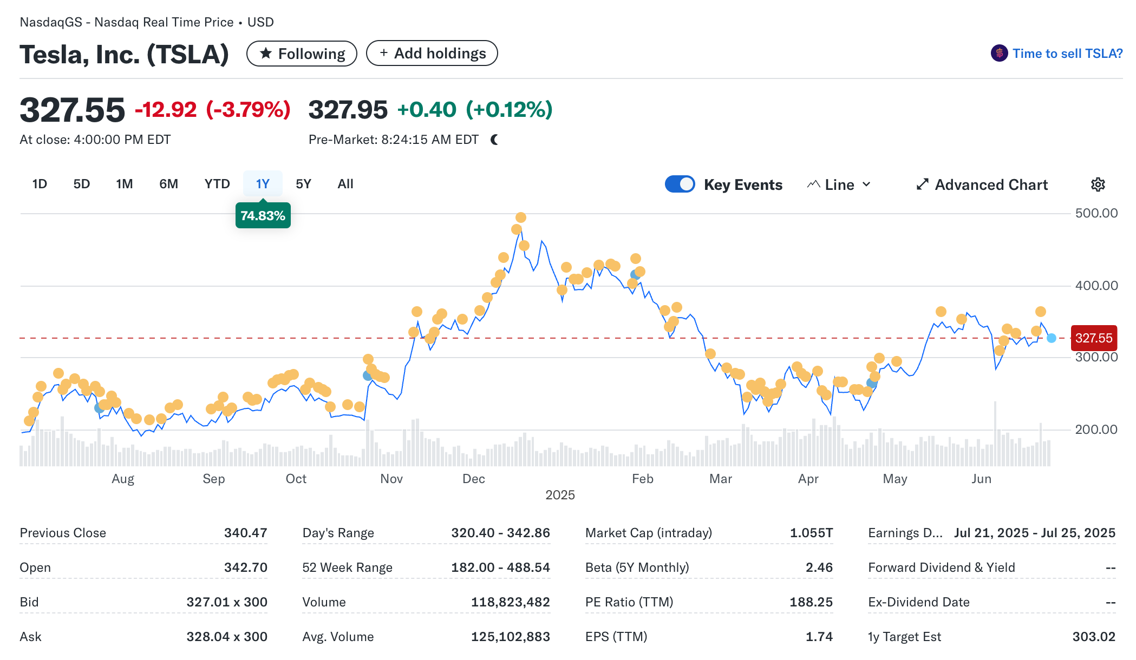The width and height of the screenshot is (1136, 660).
Task: Click the plus icon on Add holdings
Action: tap(384, 53)
